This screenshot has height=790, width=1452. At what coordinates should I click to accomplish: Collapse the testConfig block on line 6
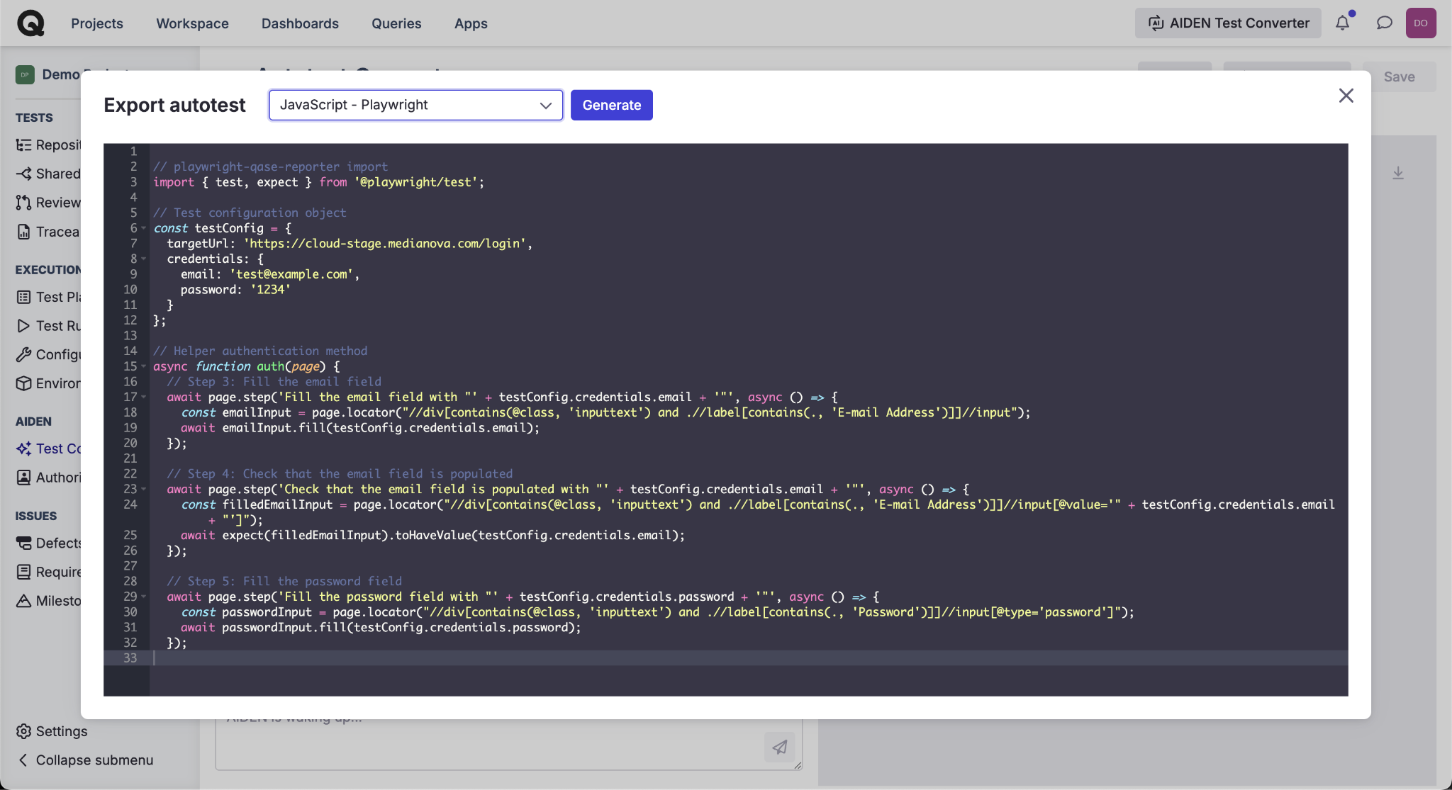(x=144, y=228)
